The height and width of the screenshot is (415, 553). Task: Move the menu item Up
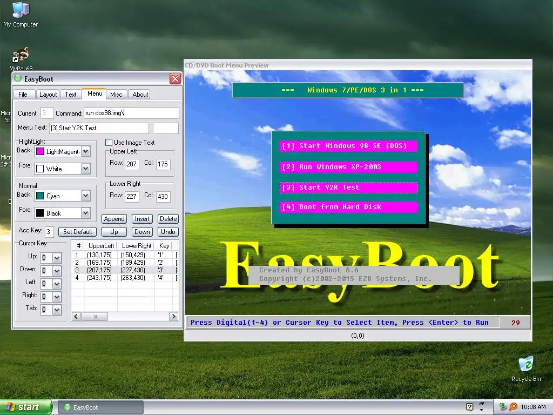(x=114, y=232)
